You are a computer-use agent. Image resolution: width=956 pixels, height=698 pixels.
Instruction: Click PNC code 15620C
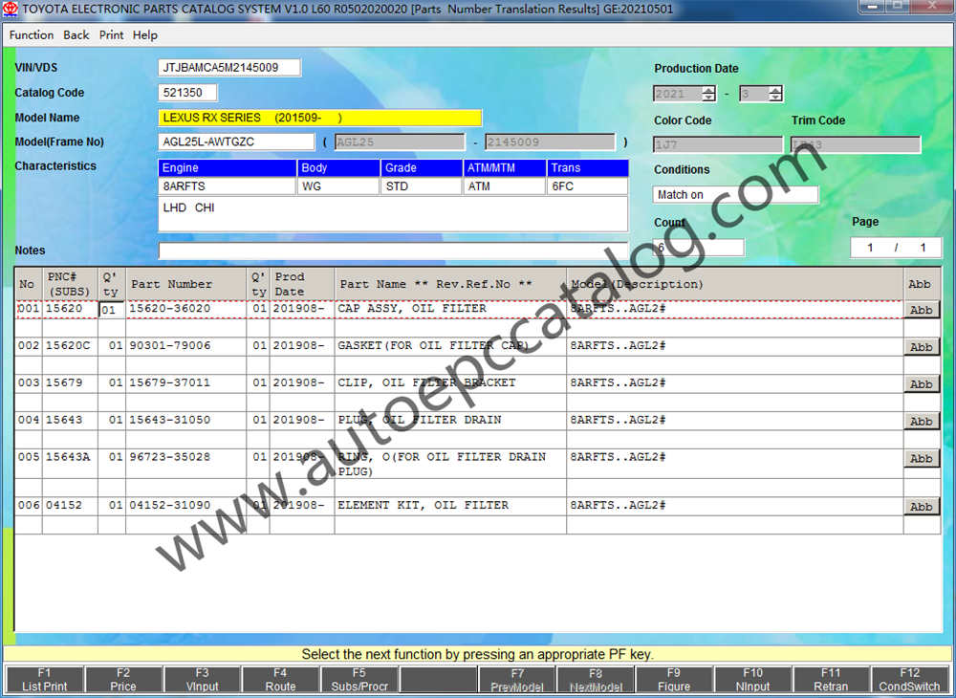(68, 345)
